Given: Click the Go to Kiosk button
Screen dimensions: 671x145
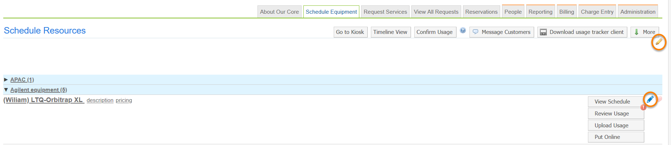Looking at the screenshot, I should pyautogui.click(x=350, y=32).
